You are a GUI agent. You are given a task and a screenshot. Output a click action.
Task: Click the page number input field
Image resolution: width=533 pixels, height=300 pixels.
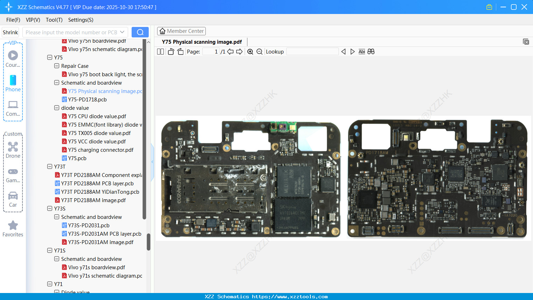pyautogui.click(x=211, y=51)
